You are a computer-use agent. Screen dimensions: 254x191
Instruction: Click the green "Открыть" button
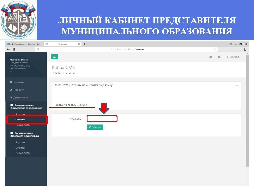[x=95, y=127]
